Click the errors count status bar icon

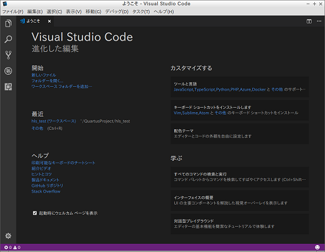point(8,248)
